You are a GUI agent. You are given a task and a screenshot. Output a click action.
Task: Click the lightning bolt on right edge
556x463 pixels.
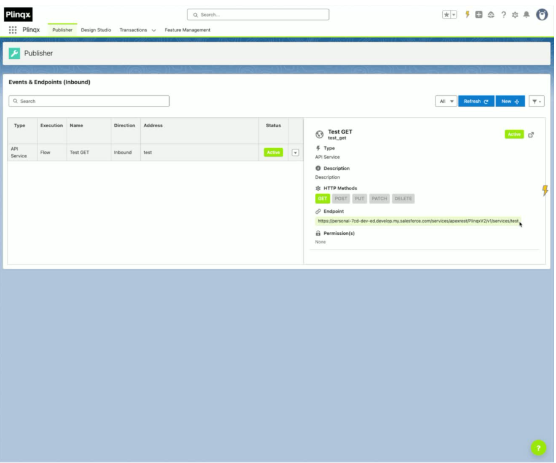click(x=545, y=190)
